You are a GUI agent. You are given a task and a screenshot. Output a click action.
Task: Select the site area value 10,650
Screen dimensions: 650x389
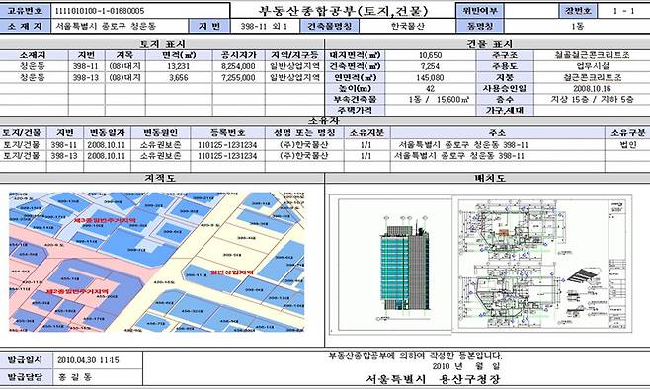[x=431, y=55]
